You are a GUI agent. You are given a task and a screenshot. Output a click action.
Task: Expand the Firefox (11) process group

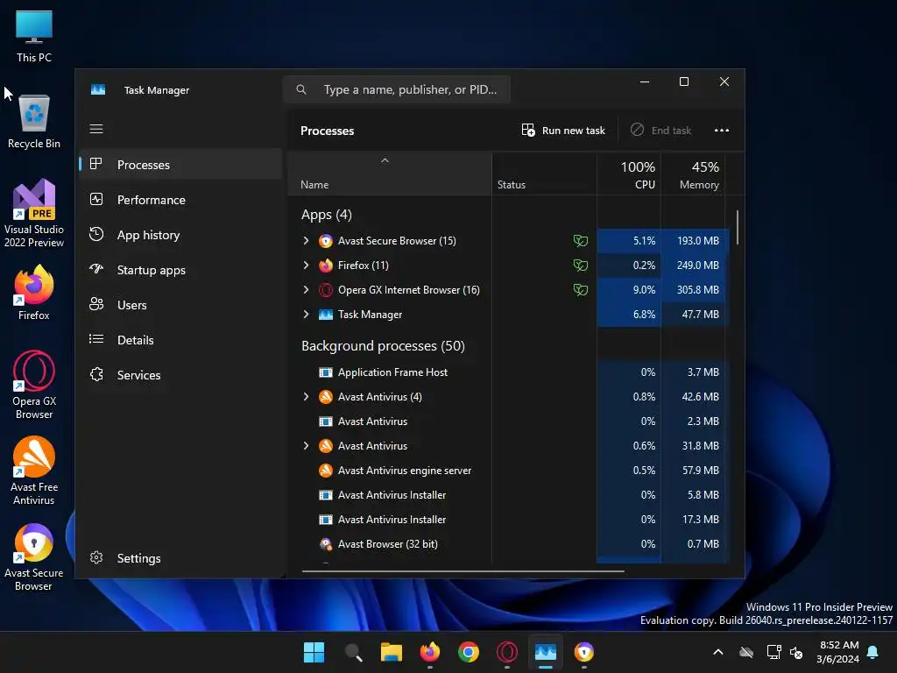306,266
